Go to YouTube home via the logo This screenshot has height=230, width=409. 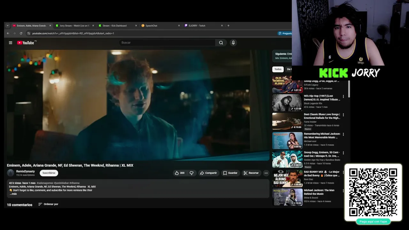point(26,43)
